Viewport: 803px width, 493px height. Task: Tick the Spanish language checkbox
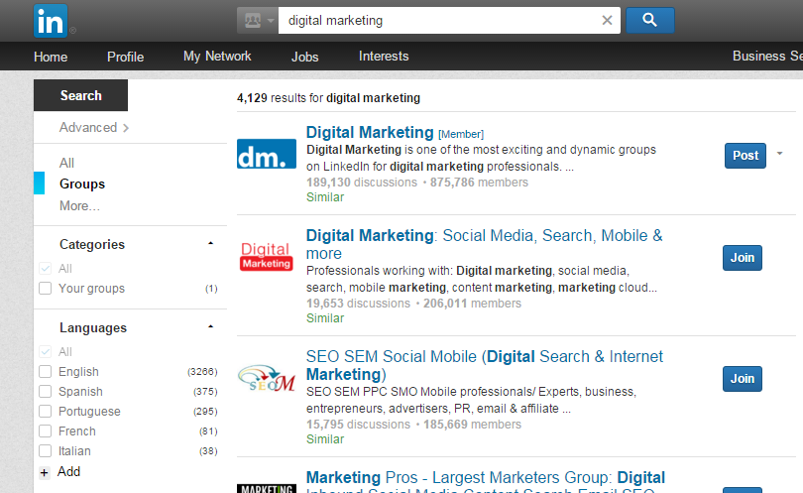pyautogui.click(x=45, y=392)
